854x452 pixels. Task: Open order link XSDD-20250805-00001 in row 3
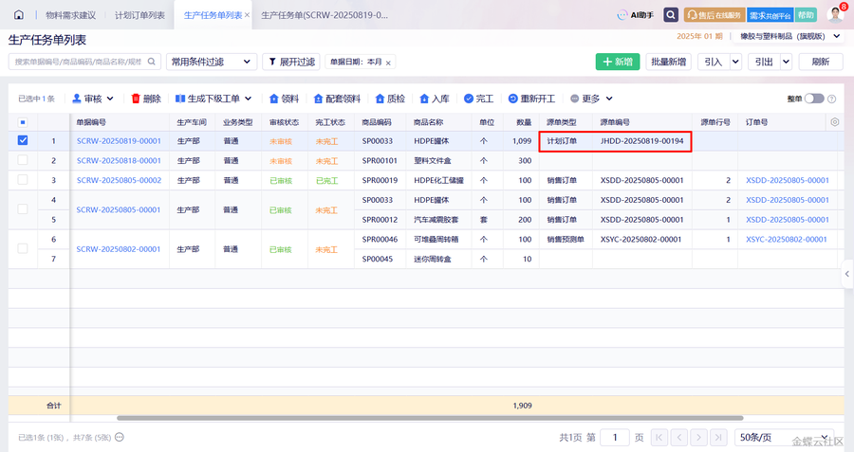tap(788, 180)
